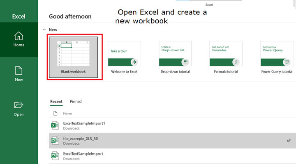Click the file icon beside file_example_XLS_50
Image resolution: width=296 pixels, height=164 pixels.
pos(55,141)
